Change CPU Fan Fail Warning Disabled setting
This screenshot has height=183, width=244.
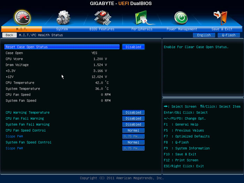point(134,119)
